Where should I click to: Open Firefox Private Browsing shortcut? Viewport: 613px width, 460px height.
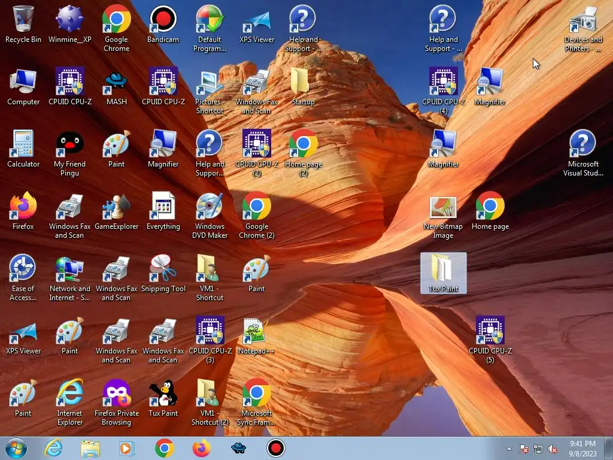tap(117, 402)
